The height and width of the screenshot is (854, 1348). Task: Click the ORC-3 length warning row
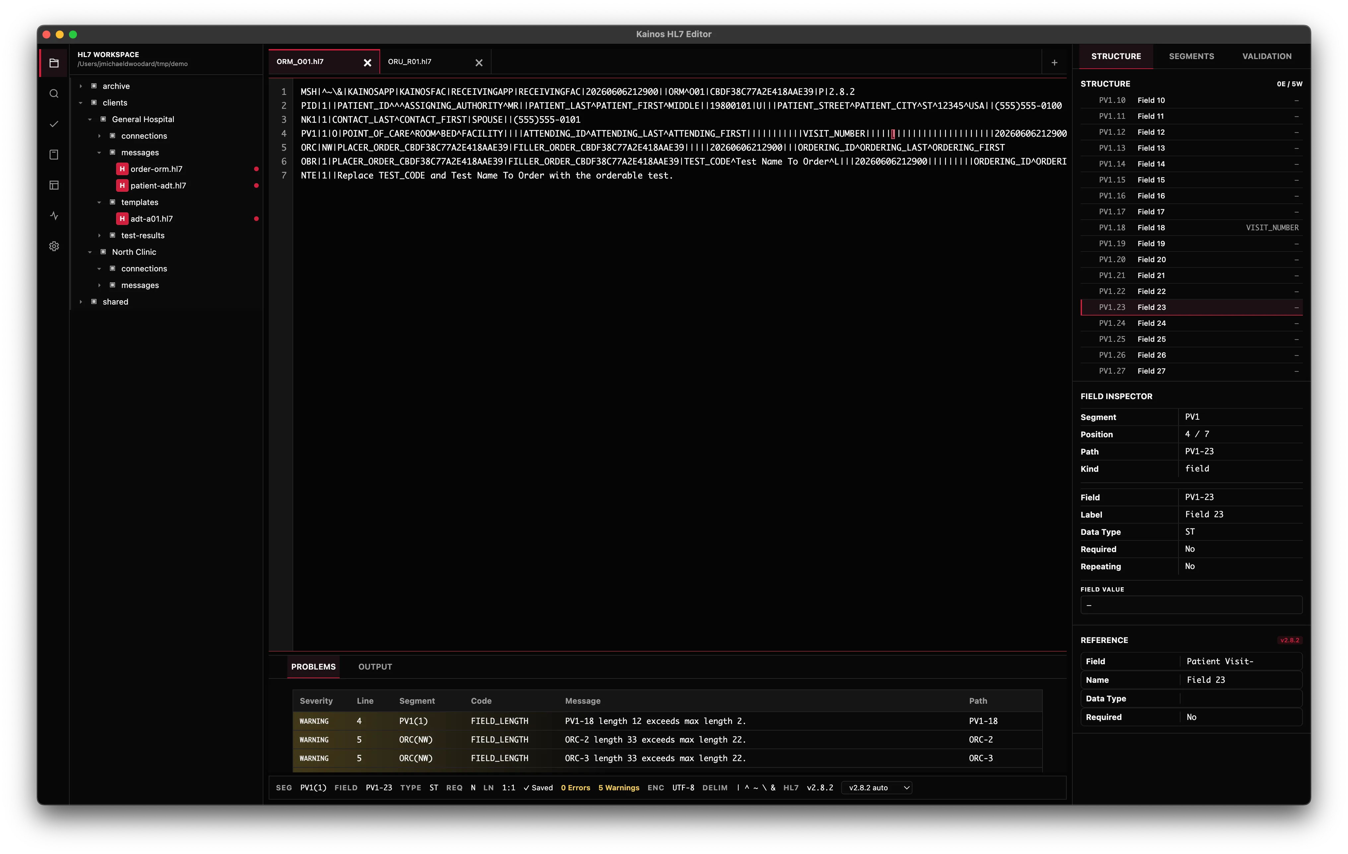[x=667, y=758]
